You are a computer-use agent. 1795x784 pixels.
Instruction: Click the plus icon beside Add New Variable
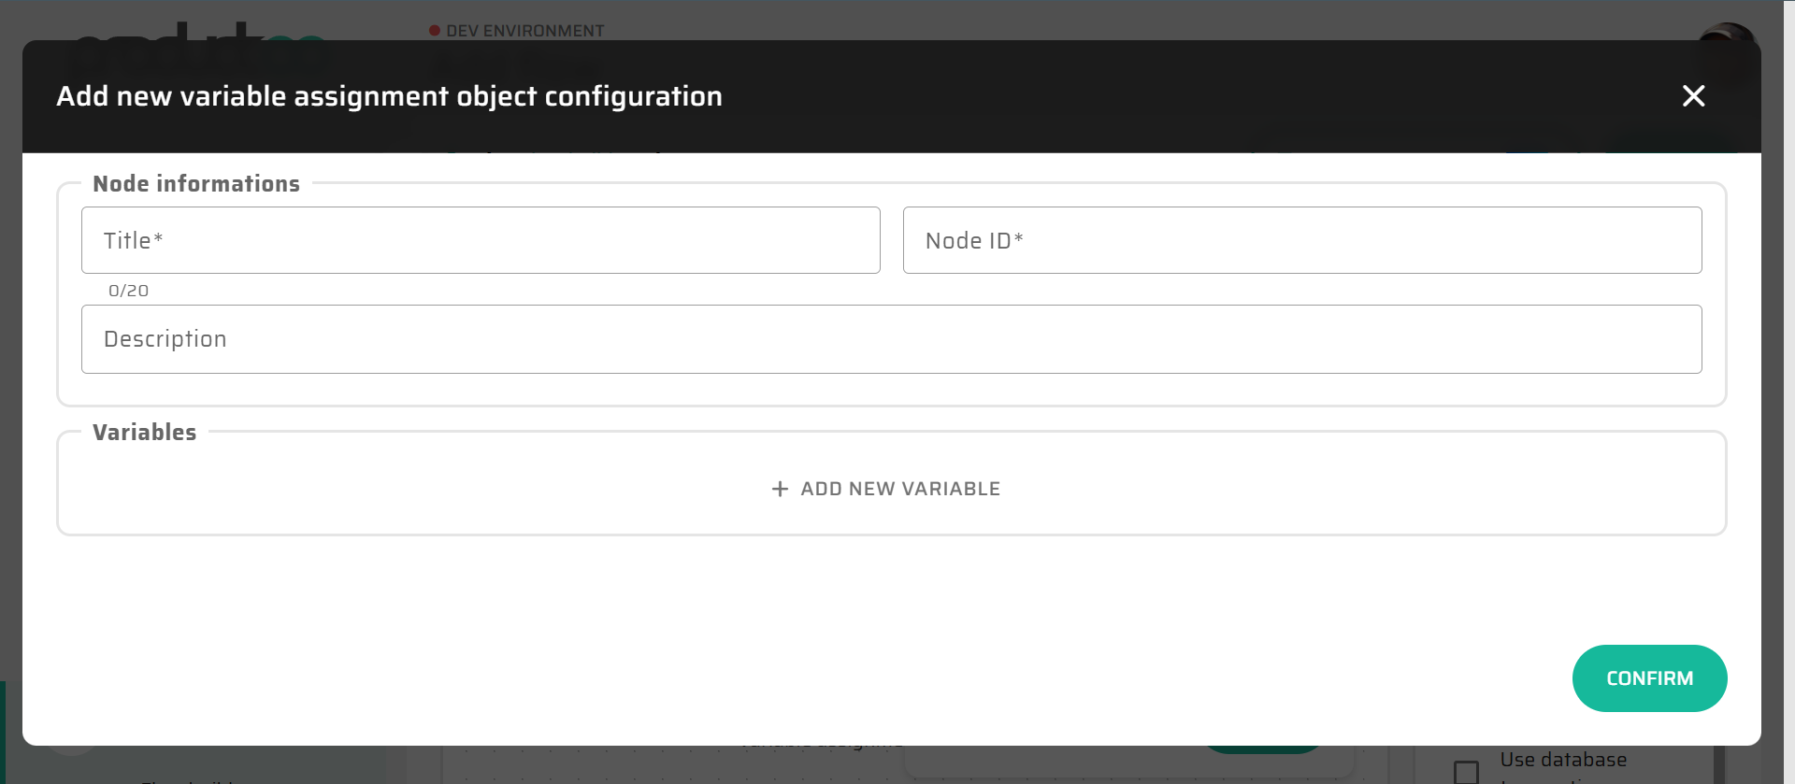780,489
